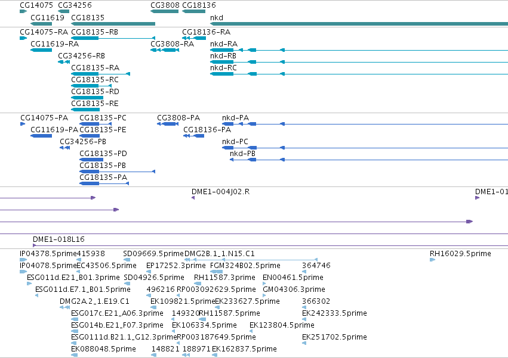The width and height of the screenshot is (508, 358).
Task: Click transcript CG11619-RA
Action: pos(41,50)
